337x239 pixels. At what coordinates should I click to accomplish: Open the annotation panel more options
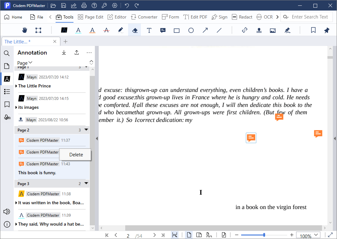pyautogui.click(x=89, y=53)
